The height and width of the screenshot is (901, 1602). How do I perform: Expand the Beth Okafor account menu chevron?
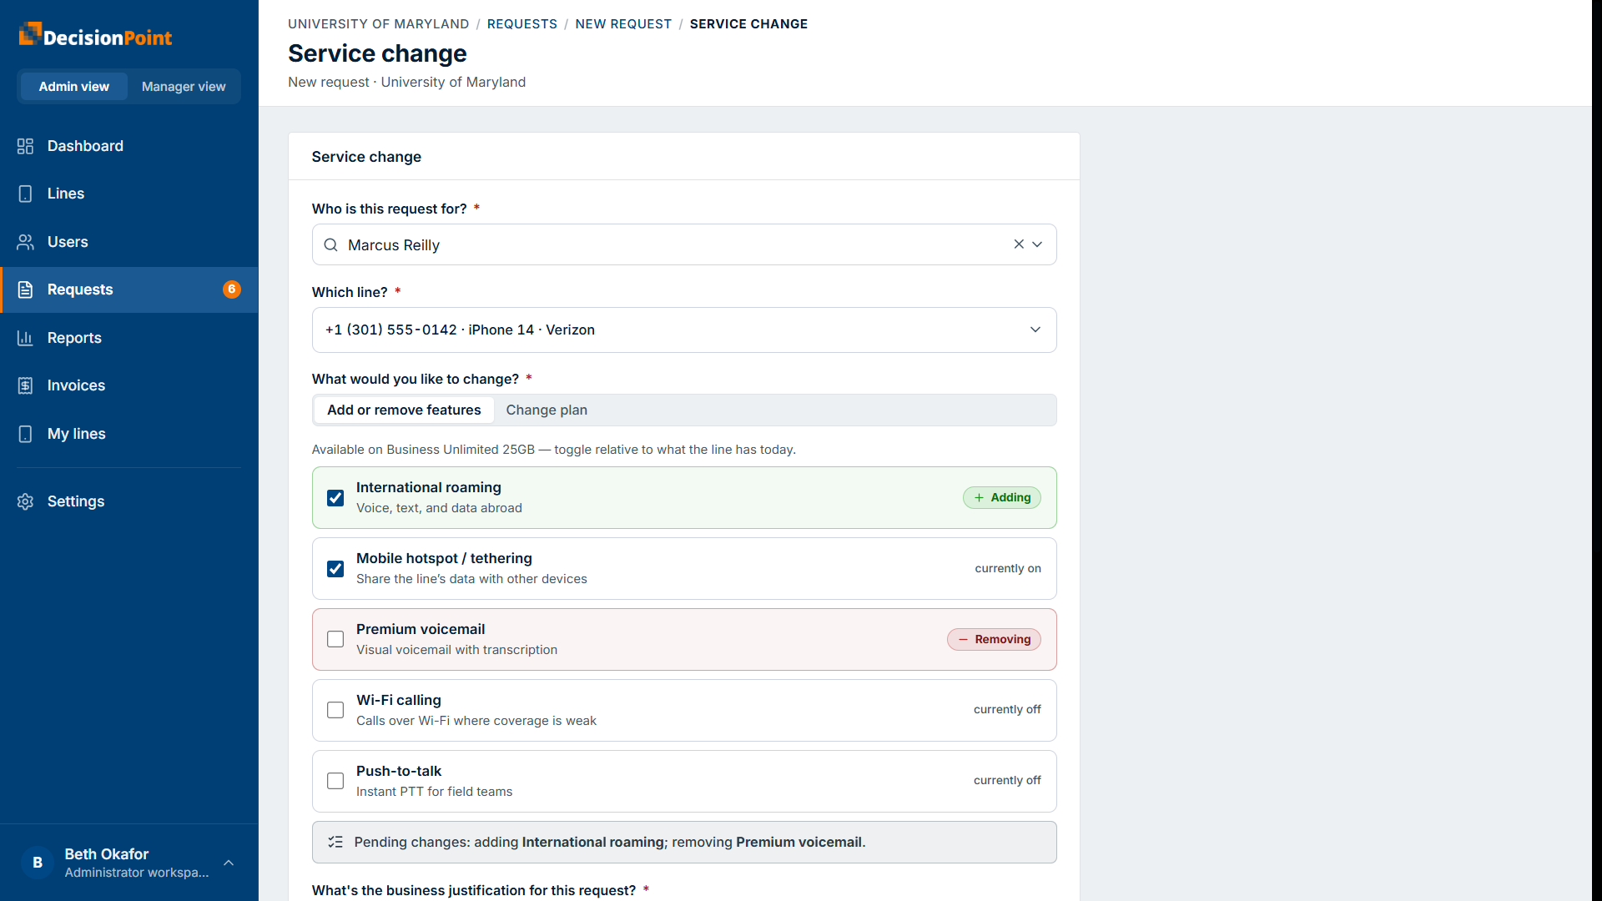point(229,863)
